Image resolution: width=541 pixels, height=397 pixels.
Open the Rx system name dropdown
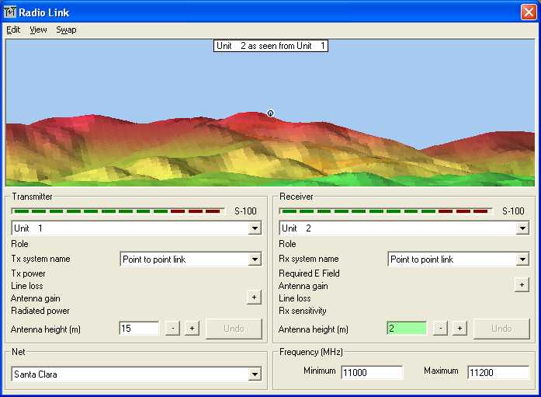tap(522, 259)
